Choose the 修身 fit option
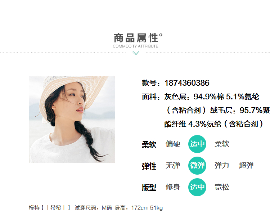 (x=173, y=187)
